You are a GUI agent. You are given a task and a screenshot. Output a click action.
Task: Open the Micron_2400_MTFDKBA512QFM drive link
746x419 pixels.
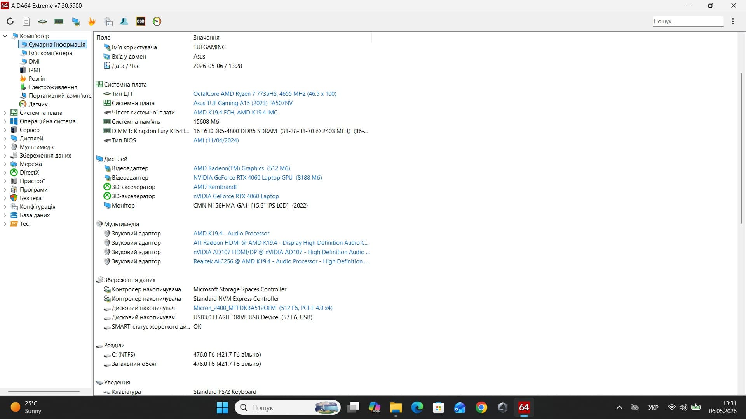[x=263, y=308]
